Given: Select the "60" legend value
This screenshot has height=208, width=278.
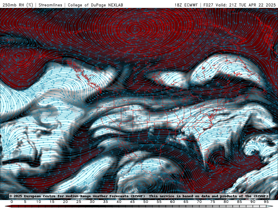Looking at the screenshot, I should pyautogui.click(x=172, y=202).
